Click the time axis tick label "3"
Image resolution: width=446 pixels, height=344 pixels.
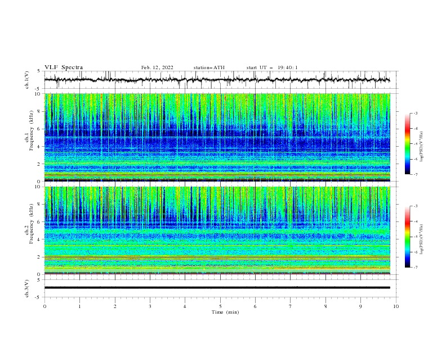click(x=150, y=306)
